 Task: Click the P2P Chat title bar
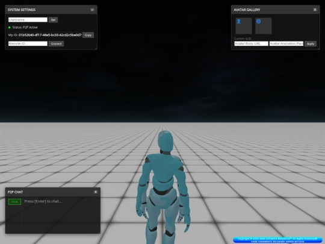point(52,192)
